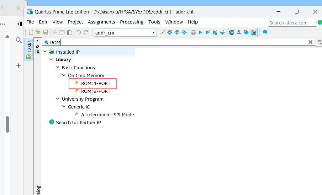
Task: Start Analysis & Synthesis checkmark icon
Action: (208, 32)
